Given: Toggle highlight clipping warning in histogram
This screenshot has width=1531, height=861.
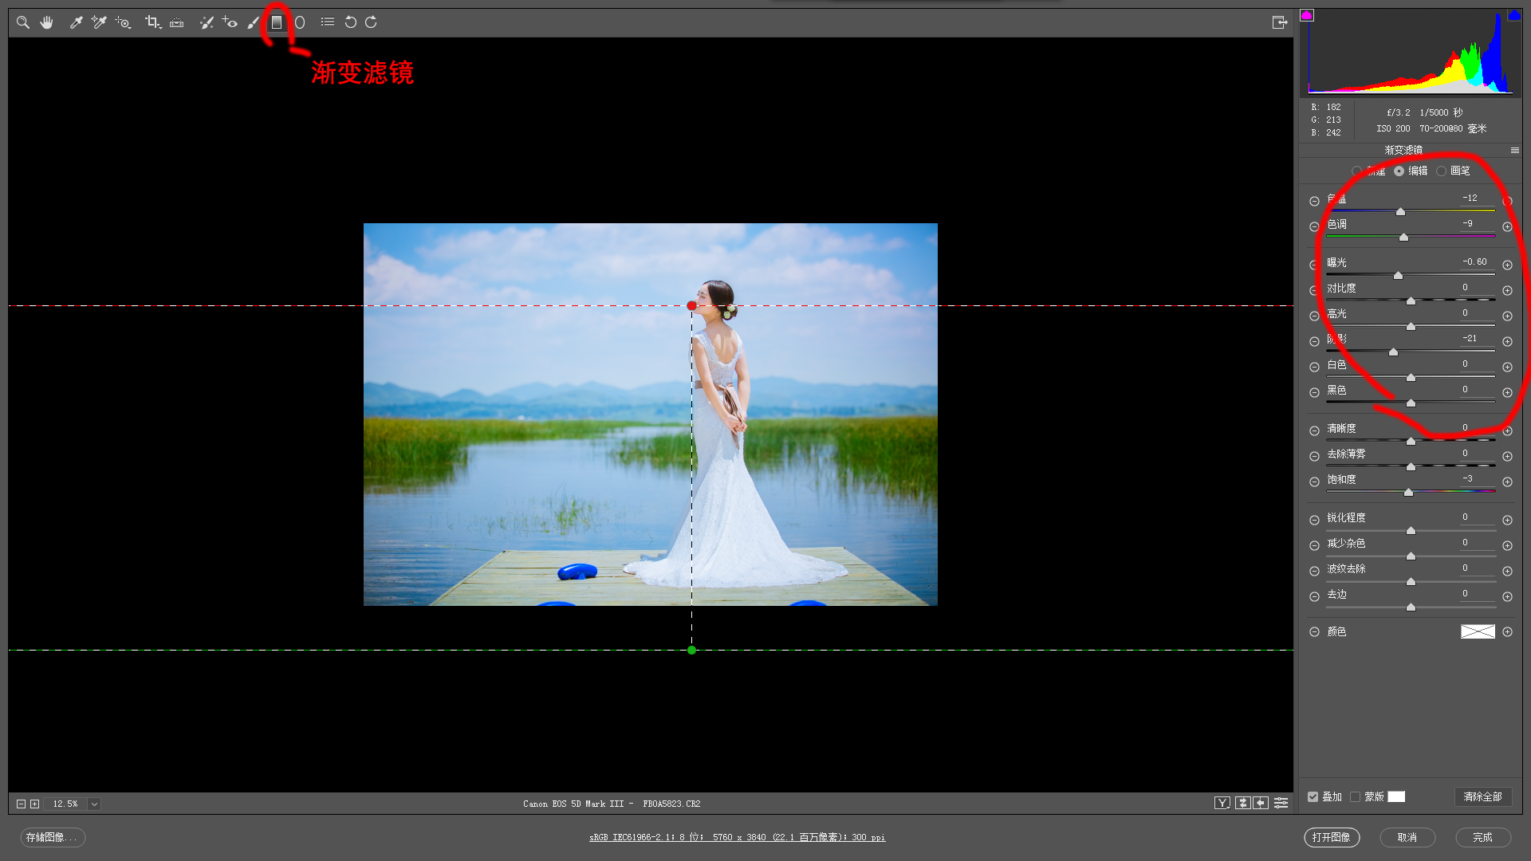Looking at the screenshot, I should (1514, 15).
